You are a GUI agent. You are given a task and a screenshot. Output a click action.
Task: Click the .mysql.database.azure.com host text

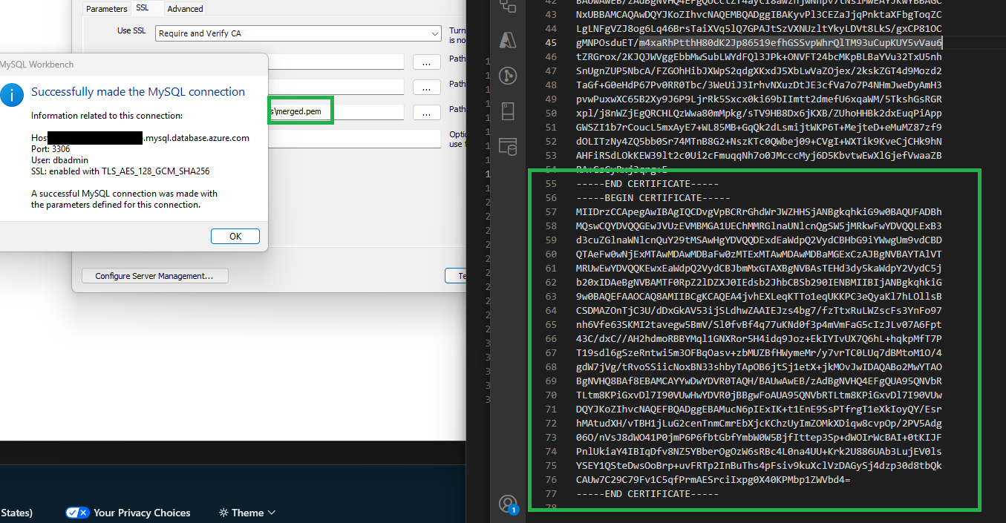click(x=196, y=138)
